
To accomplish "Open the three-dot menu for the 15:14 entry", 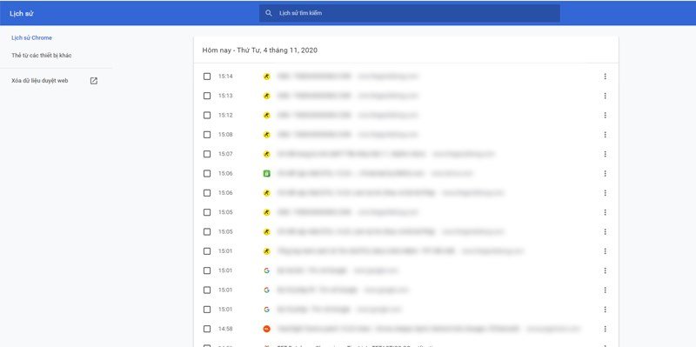I will [x=605, y=77].
